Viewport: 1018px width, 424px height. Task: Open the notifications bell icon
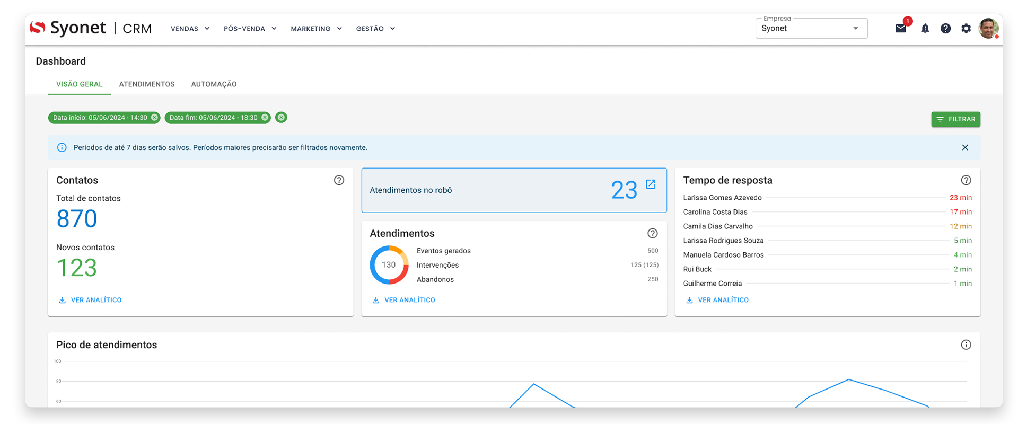tap(925, 29)
